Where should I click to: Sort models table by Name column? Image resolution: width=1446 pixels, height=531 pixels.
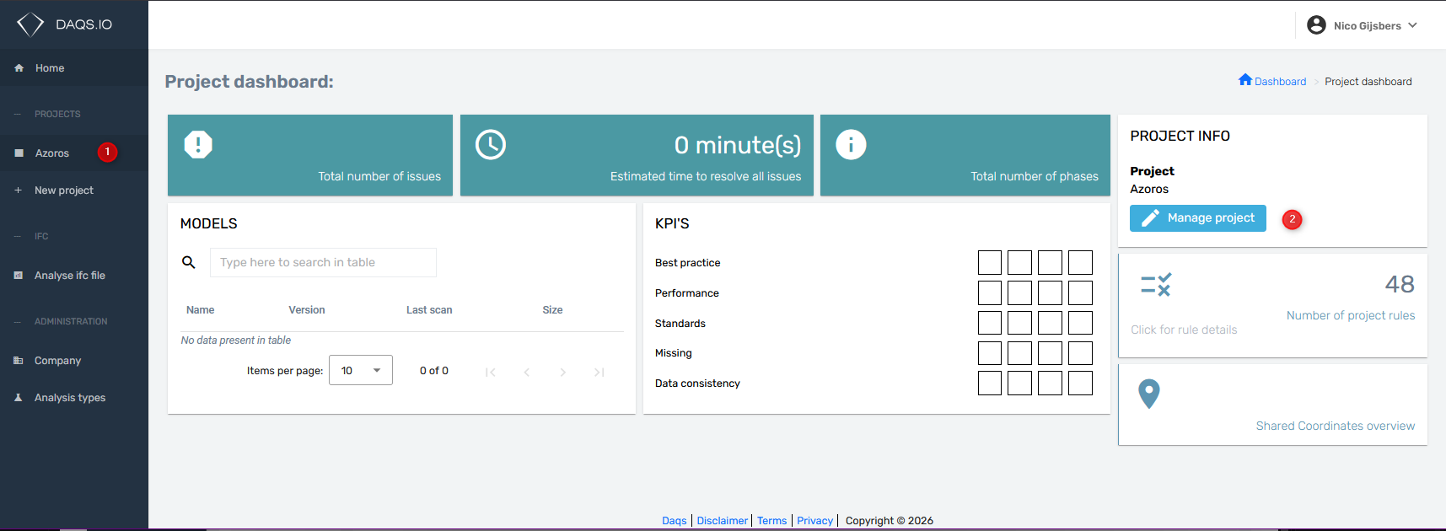click(201, 310)
